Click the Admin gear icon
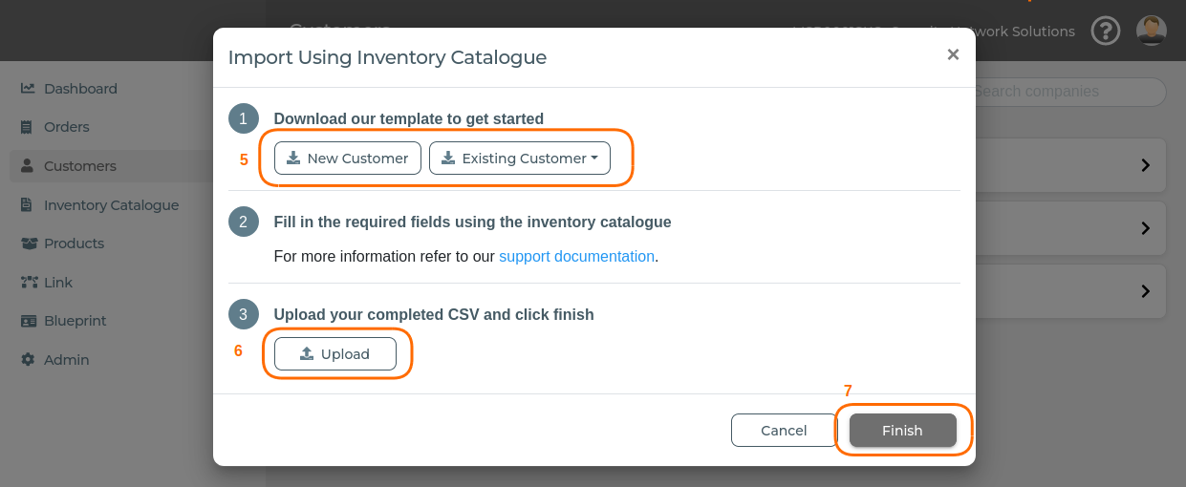 coord(28,360)
